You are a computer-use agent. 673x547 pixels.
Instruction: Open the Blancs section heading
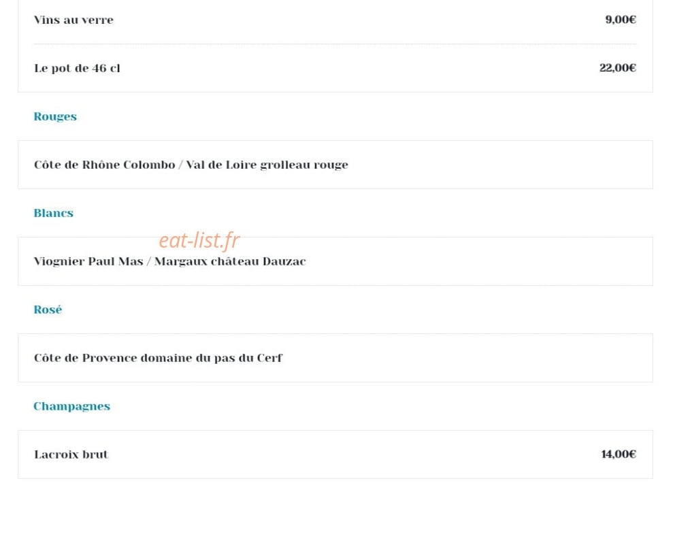point(54,213)
